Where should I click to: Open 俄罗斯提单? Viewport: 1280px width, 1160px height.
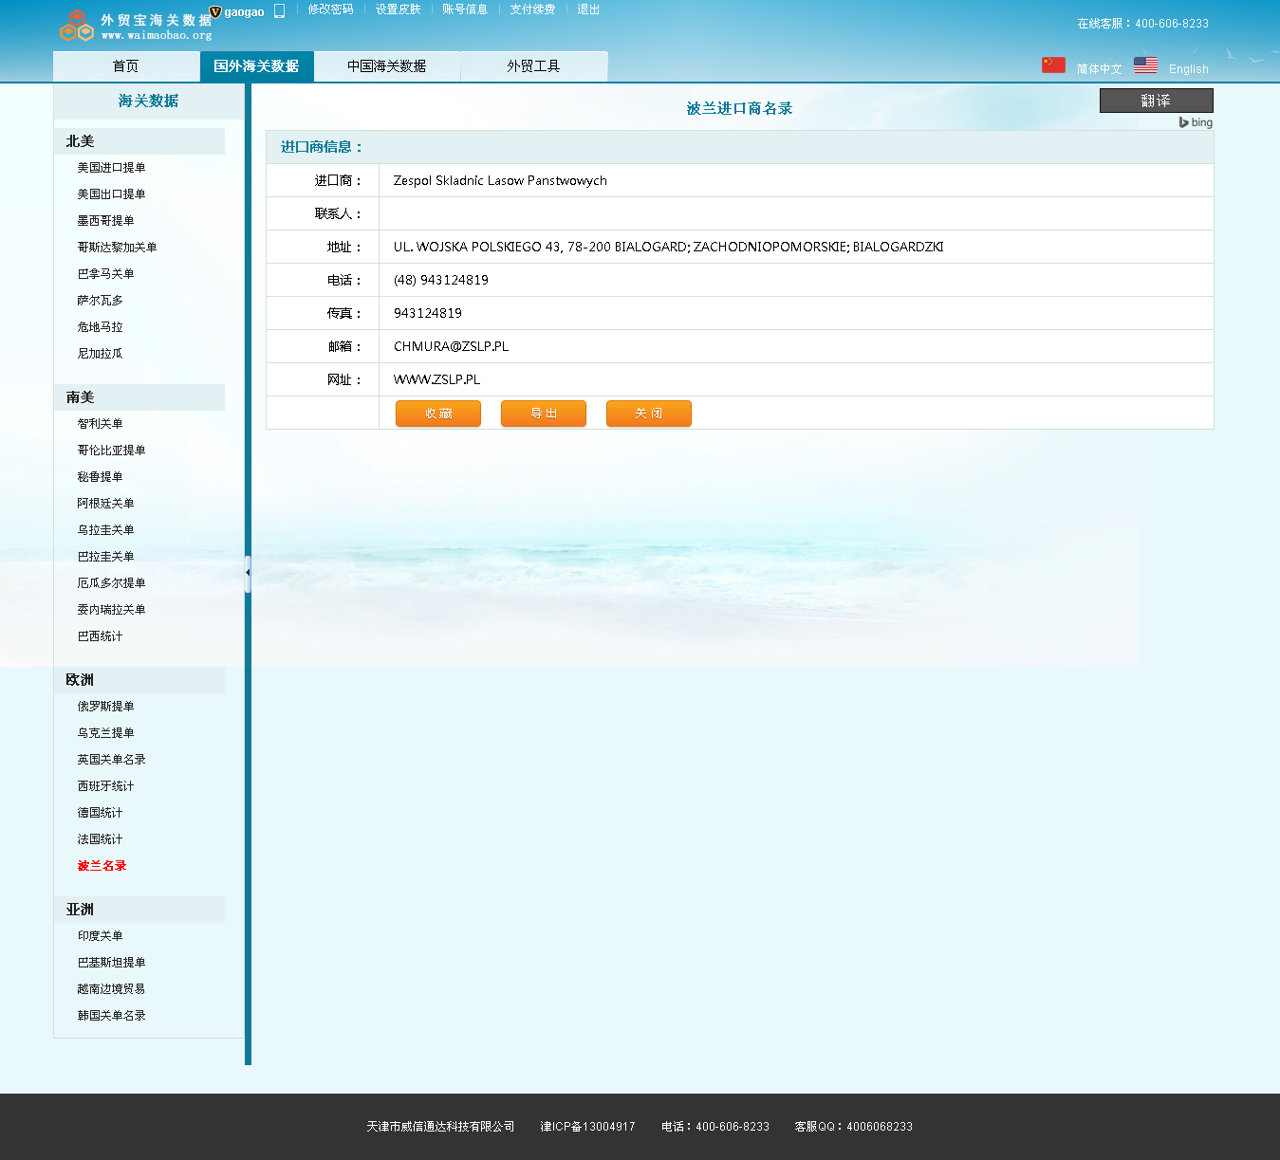(105, 707)
